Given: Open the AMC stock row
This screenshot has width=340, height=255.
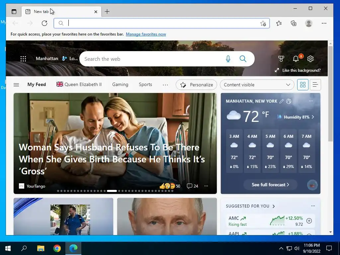Looking at the screenshot, I should click(x=270, y=221).
